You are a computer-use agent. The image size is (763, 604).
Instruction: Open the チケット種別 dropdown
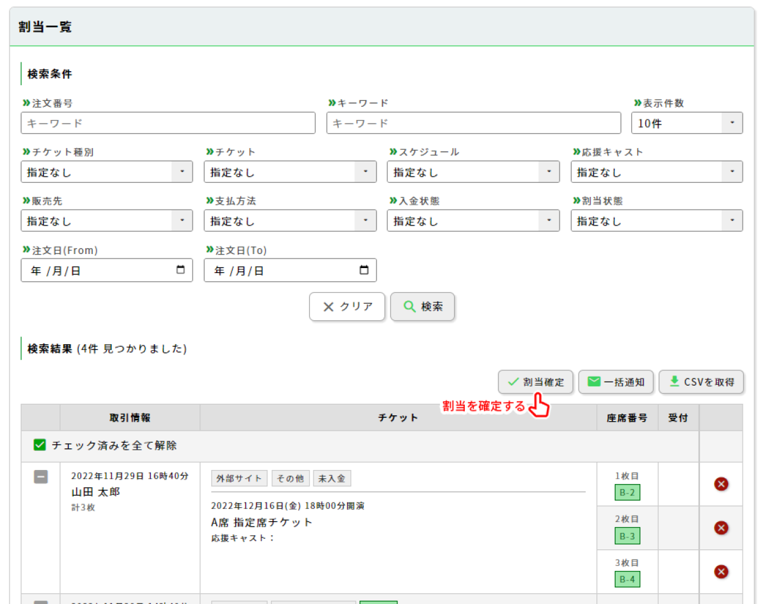(106, 172)
